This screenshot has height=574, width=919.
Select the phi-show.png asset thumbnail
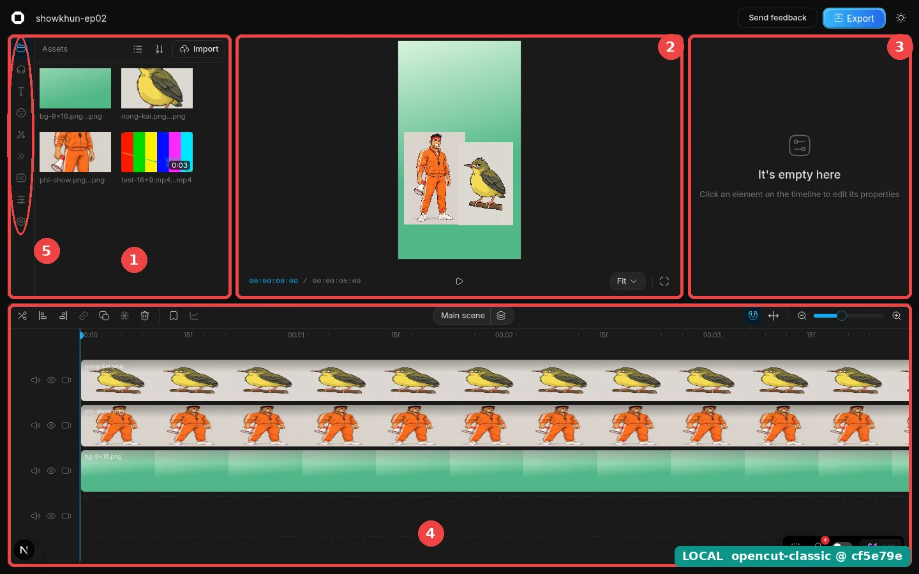click(x=75, y=152)
